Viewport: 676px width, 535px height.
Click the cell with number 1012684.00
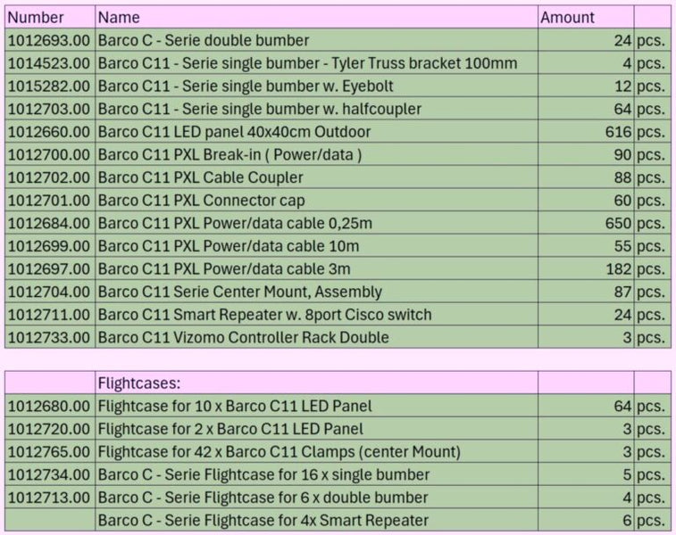coord(50,223)
